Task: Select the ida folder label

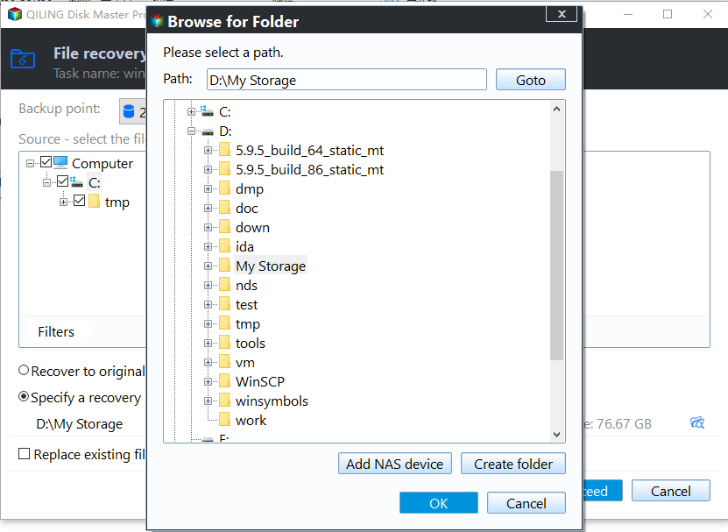Action: 244,246
